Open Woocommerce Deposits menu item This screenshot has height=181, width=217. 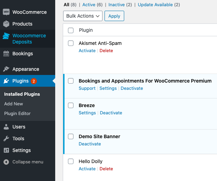pyautogui.click(x=29, y=39)
